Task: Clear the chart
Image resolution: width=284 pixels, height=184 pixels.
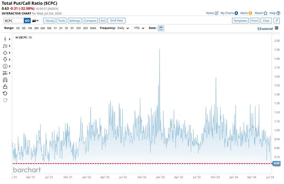Action: 266,20
